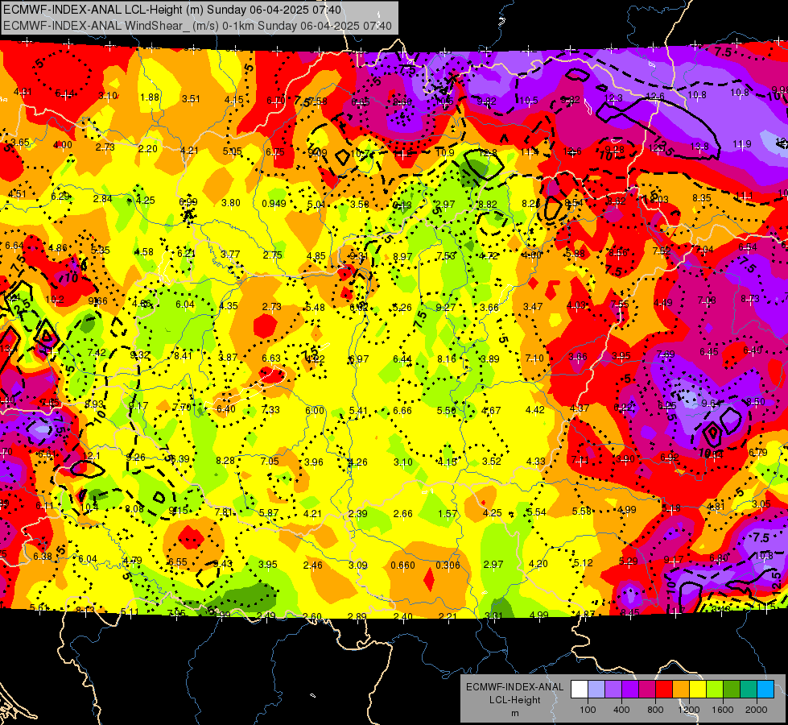Click the grid value 4.26

358,462
